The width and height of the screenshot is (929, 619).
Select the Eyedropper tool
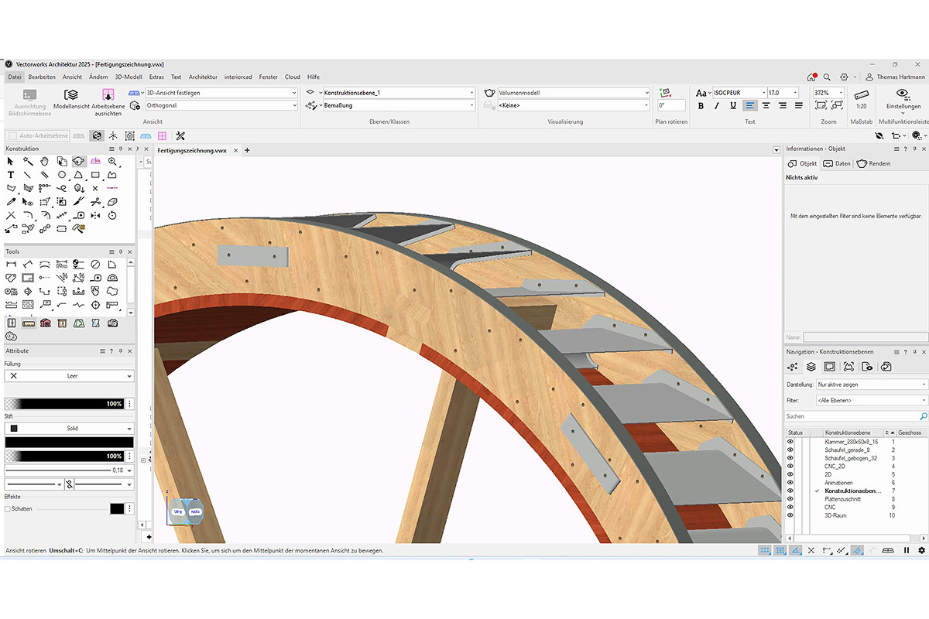[x=11, y=202]
